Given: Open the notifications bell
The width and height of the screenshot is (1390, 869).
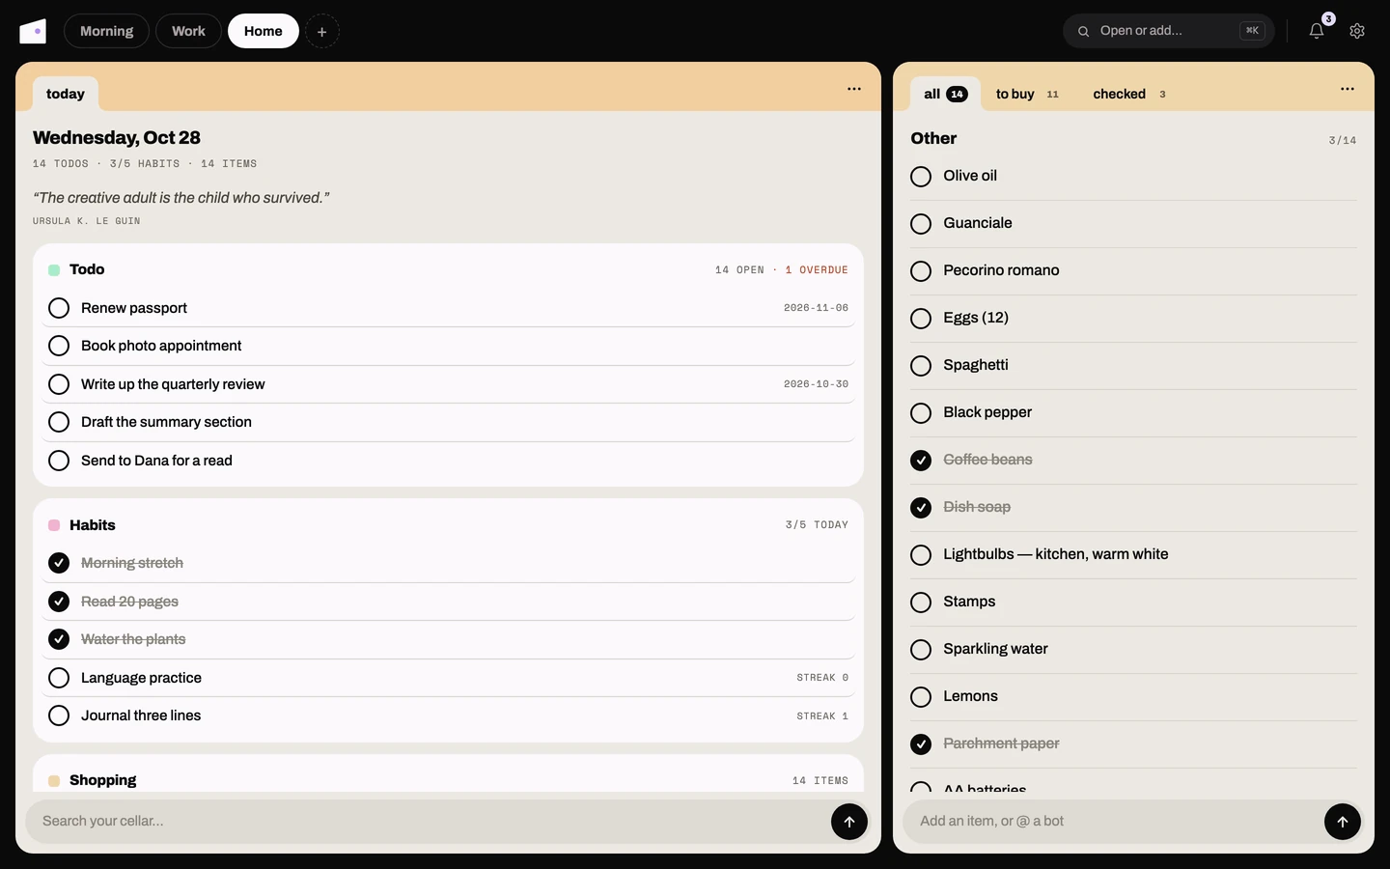Looking at the screenshot, I should [x=1317, y=31].
